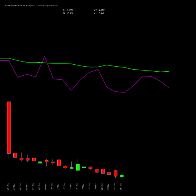The height and width of the screenshot is (196, 196).
Task: Click the 22 Dec date label
Action: (102, 187)
